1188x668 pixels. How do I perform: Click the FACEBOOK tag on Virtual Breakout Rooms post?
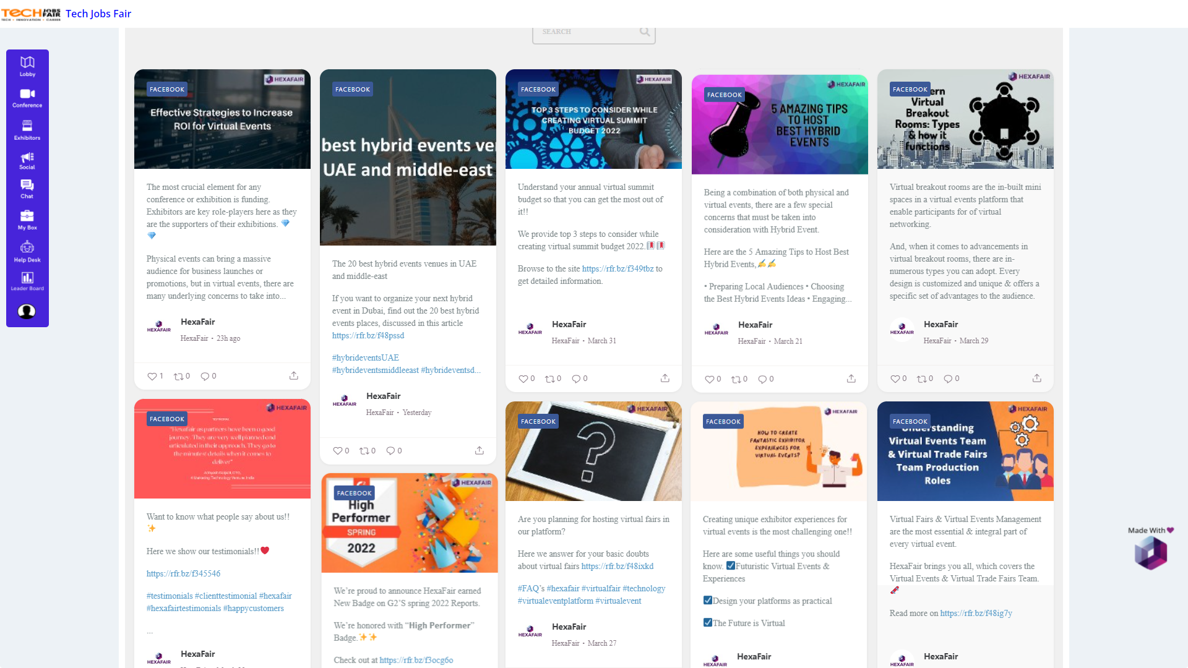(910, 89)
